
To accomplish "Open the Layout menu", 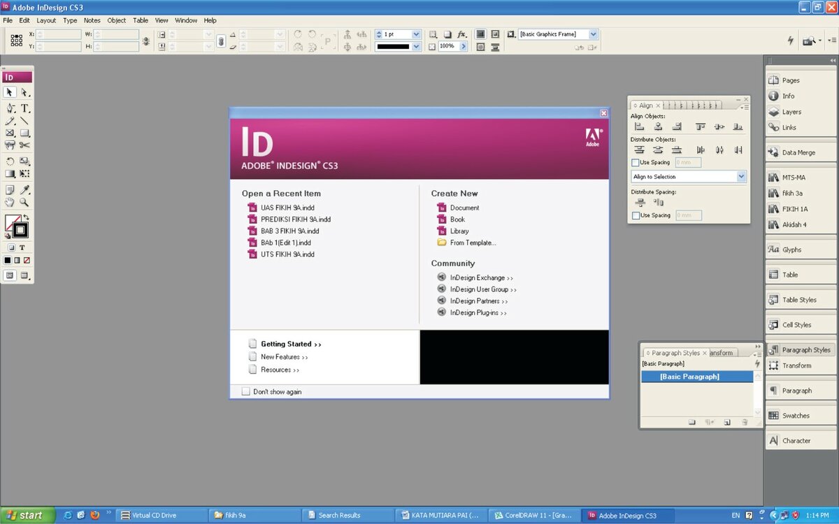I will coord(46,20).
